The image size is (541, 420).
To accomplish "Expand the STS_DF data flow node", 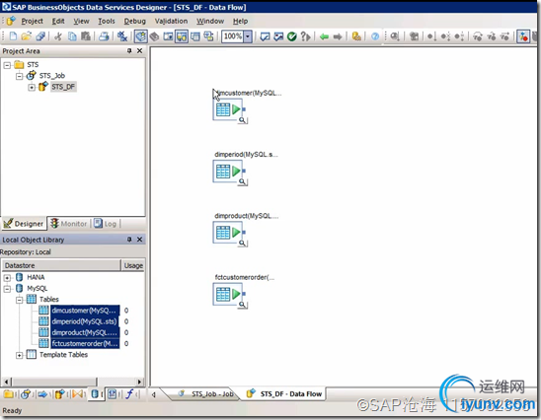I will [32, 87].
